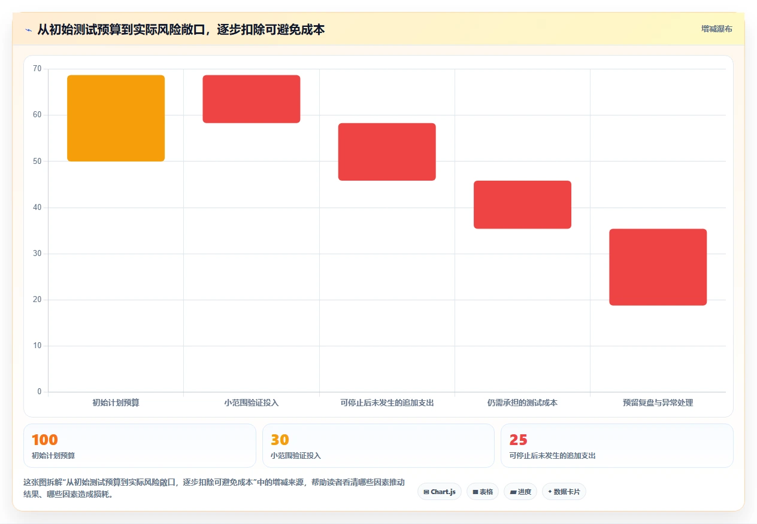The height and width of the screenshot is (524, 757).
Task: Click y-axis tick value 60
Action: (x=37, y=115)
